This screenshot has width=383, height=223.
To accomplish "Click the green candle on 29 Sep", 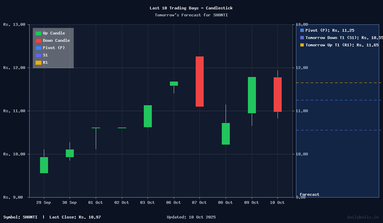I will pyautogui.click(x=44, y=165).
